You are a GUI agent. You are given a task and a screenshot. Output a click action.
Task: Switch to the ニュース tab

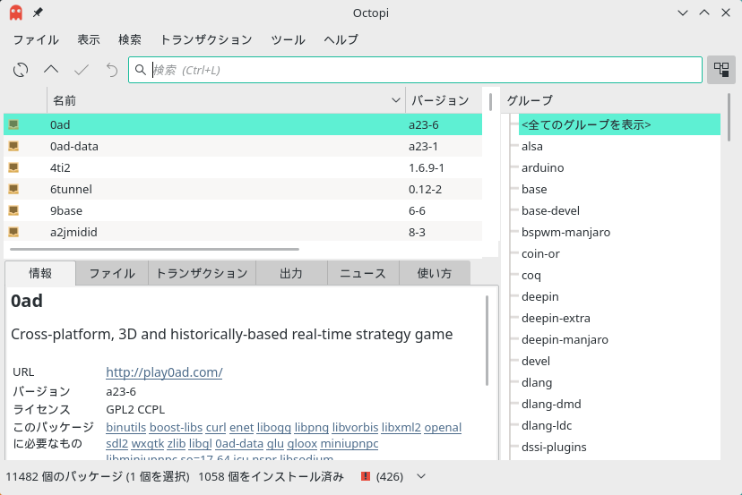[363, 273]
